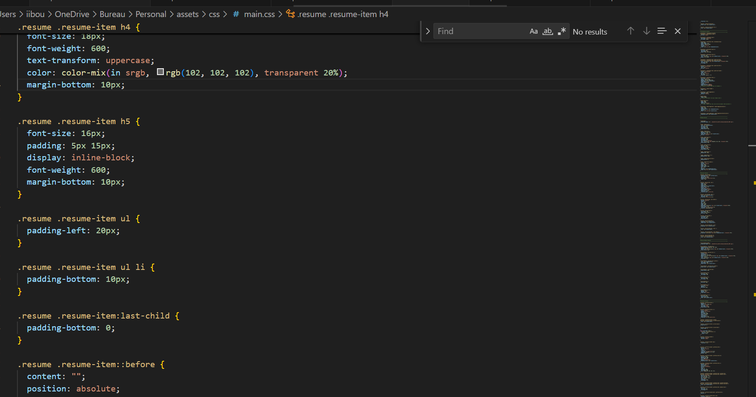This screenshot has height=397, width=756.
Task: Focus the Find input field
Action: coord(480,32)
